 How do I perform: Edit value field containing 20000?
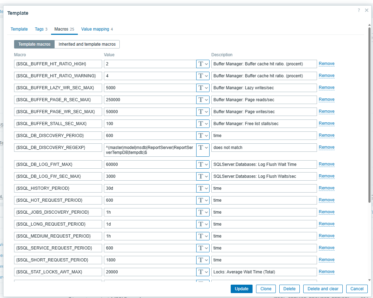[x=150, y=272]
